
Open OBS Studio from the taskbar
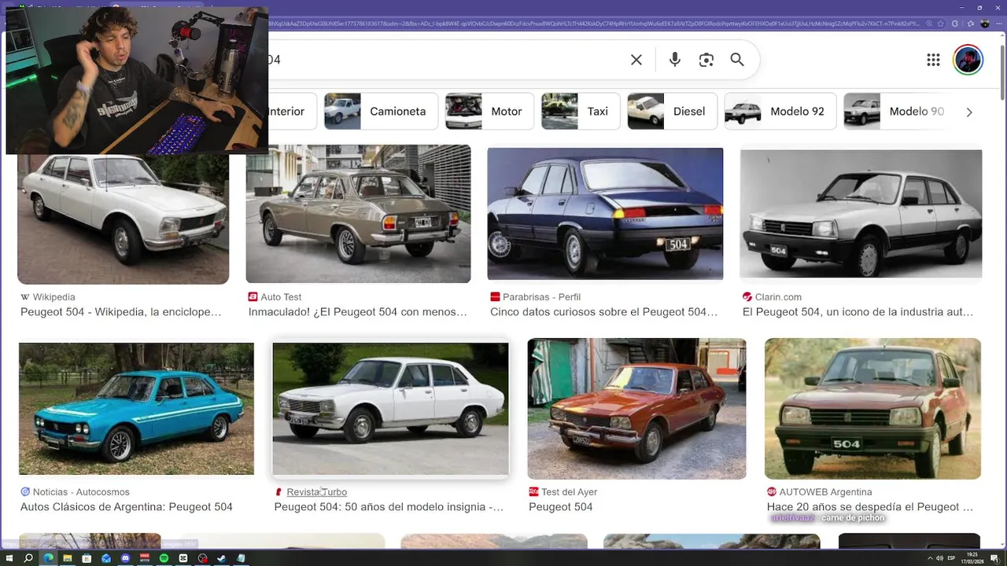202,558
